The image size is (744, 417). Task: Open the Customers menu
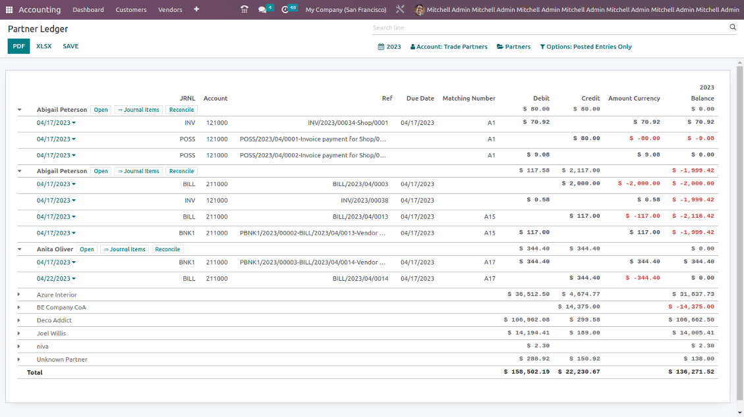131,9
